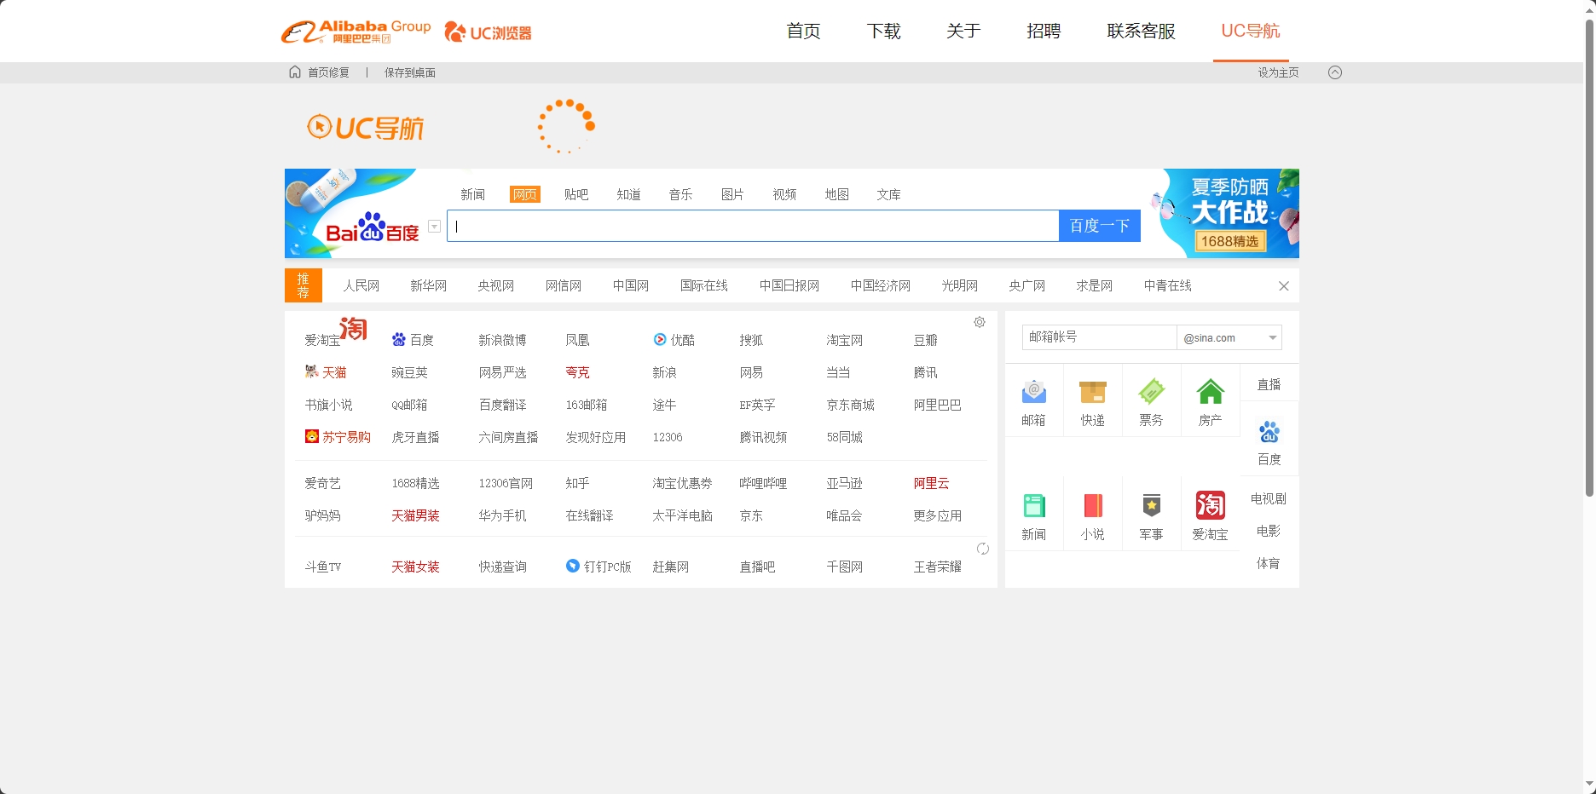
Task: Select the UC导航 nav item
Action: [x=1251, y=31]
